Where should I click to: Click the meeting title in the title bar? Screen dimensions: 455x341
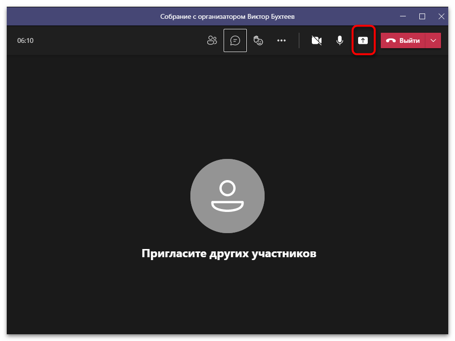click(x=227, y=16)
